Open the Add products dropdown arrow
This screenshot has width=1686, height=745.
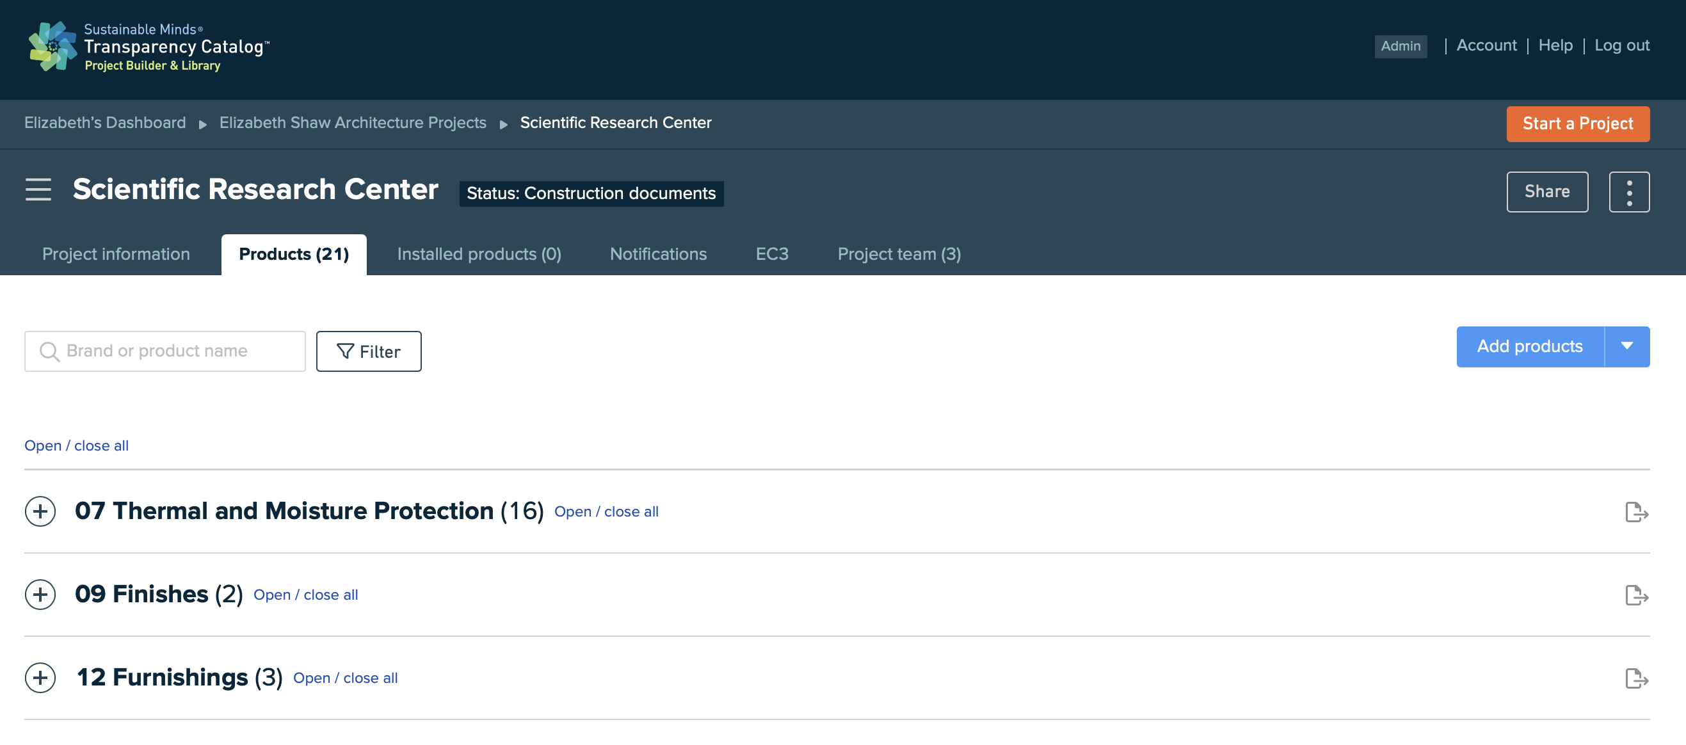coord(1626,346)
